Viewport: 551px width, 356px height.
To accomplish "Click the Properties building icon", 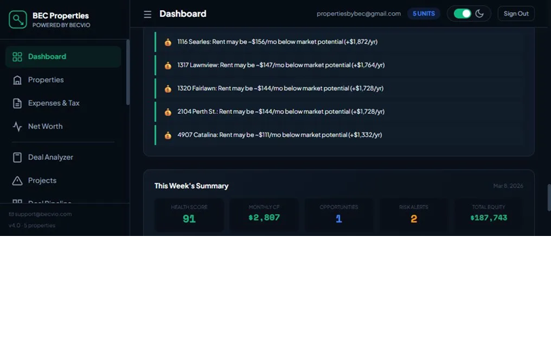I will click(x=17, y=80).
